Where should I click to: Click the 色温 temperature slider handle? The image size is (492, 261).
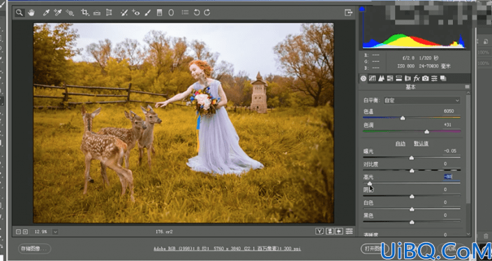(403, 118)
